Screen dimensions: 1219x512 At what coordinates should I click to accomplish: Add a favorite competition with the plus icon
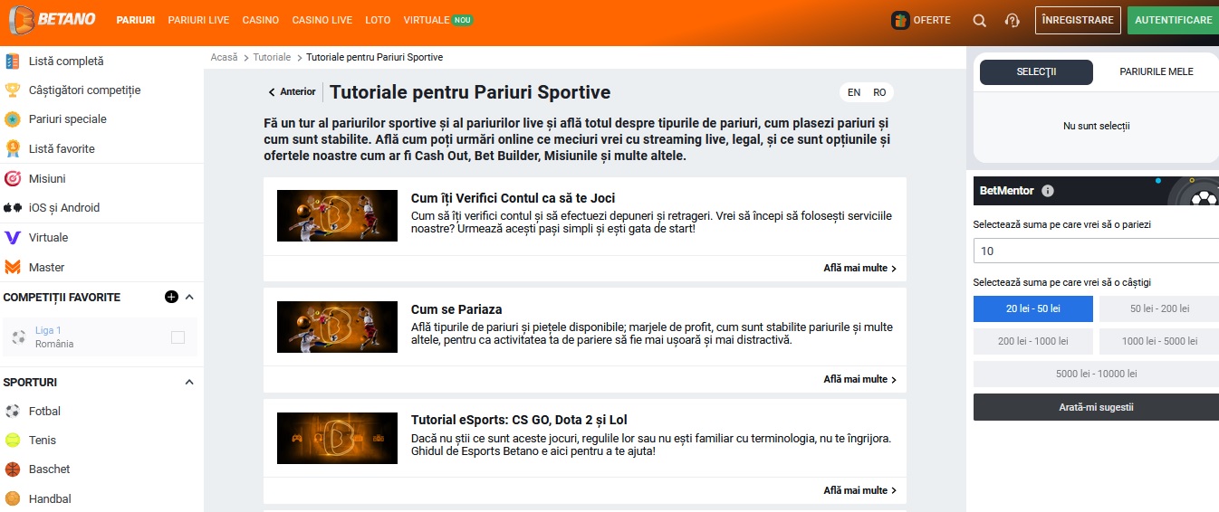tap(171, 297)
